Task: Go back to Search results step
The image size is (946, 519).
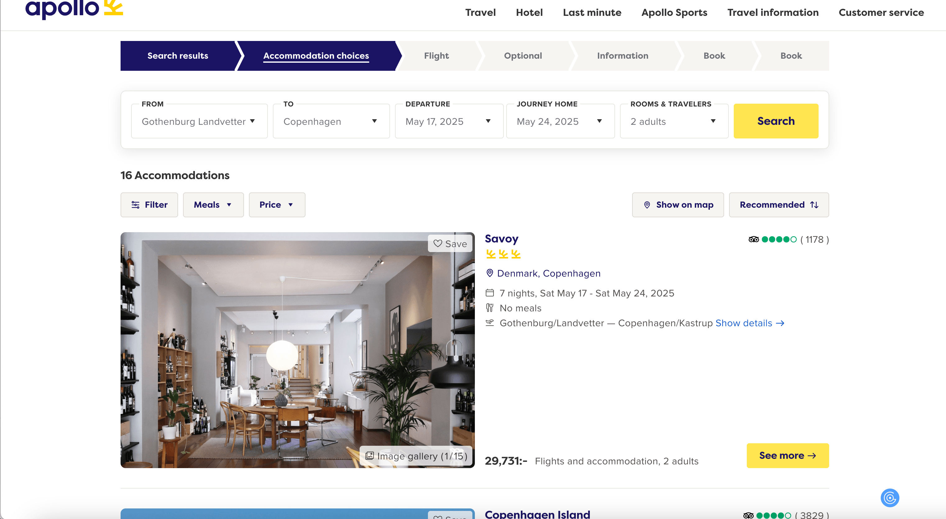Action: 178,56
